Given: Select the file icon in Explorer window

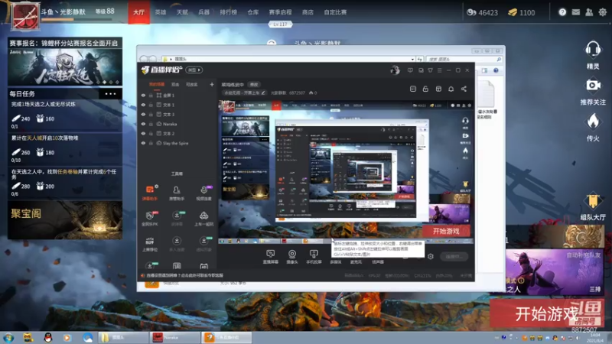Looking at the screenshot, I should pos(486,94).
